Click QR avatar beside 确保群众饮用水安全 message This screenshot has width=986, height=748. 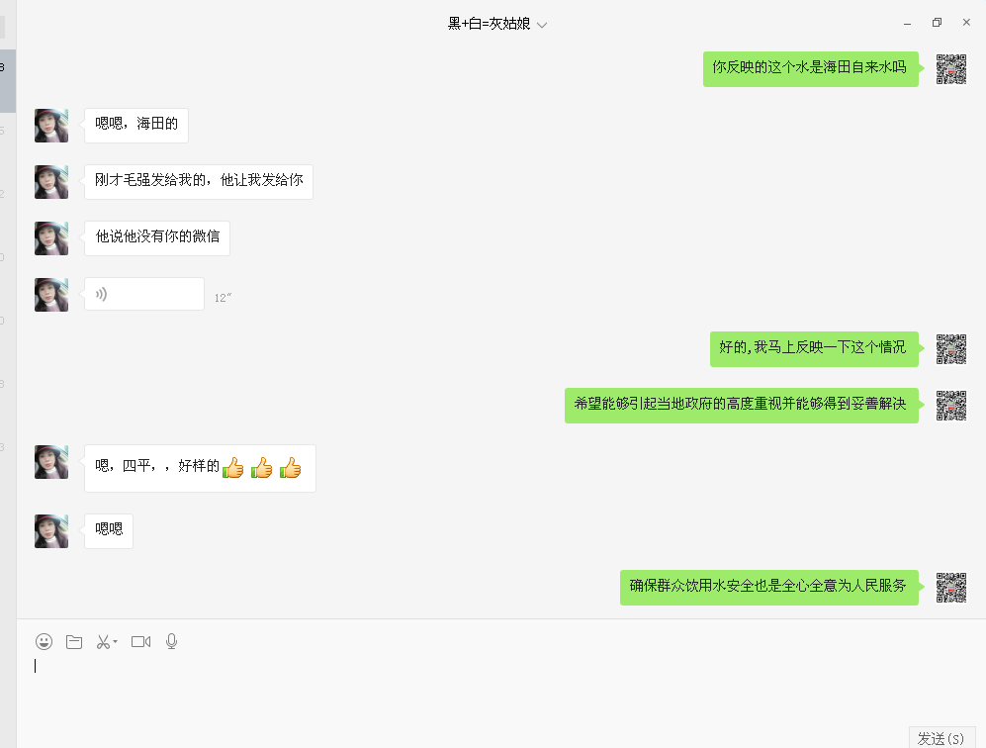pyautogui.click(x=950, y=588)
